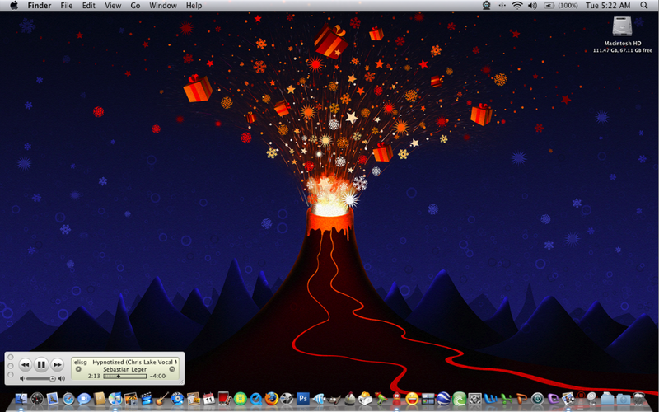Launch Microsoft PowerPoint from the Dock
Image resolution: width=659 pixels, height=412 pixels.
[521, 399]
